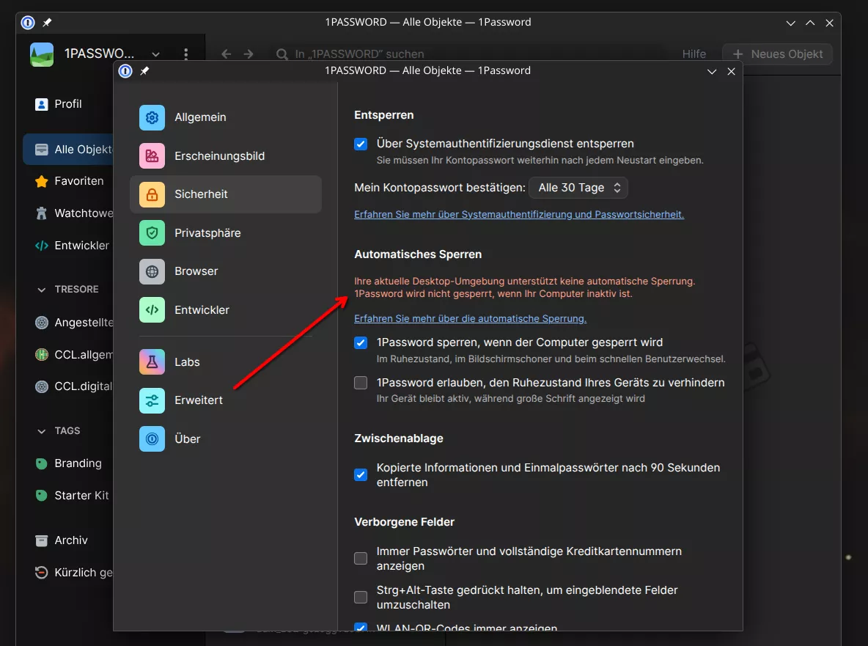Viewport: 868px width, 646px height.
Task: Open the Labs flask icon
Action: pyautogui.click(x=152, y=362)
